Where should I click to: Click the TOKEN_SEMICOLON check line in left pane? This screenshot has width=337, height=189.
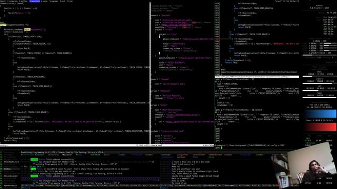(29, 77)
